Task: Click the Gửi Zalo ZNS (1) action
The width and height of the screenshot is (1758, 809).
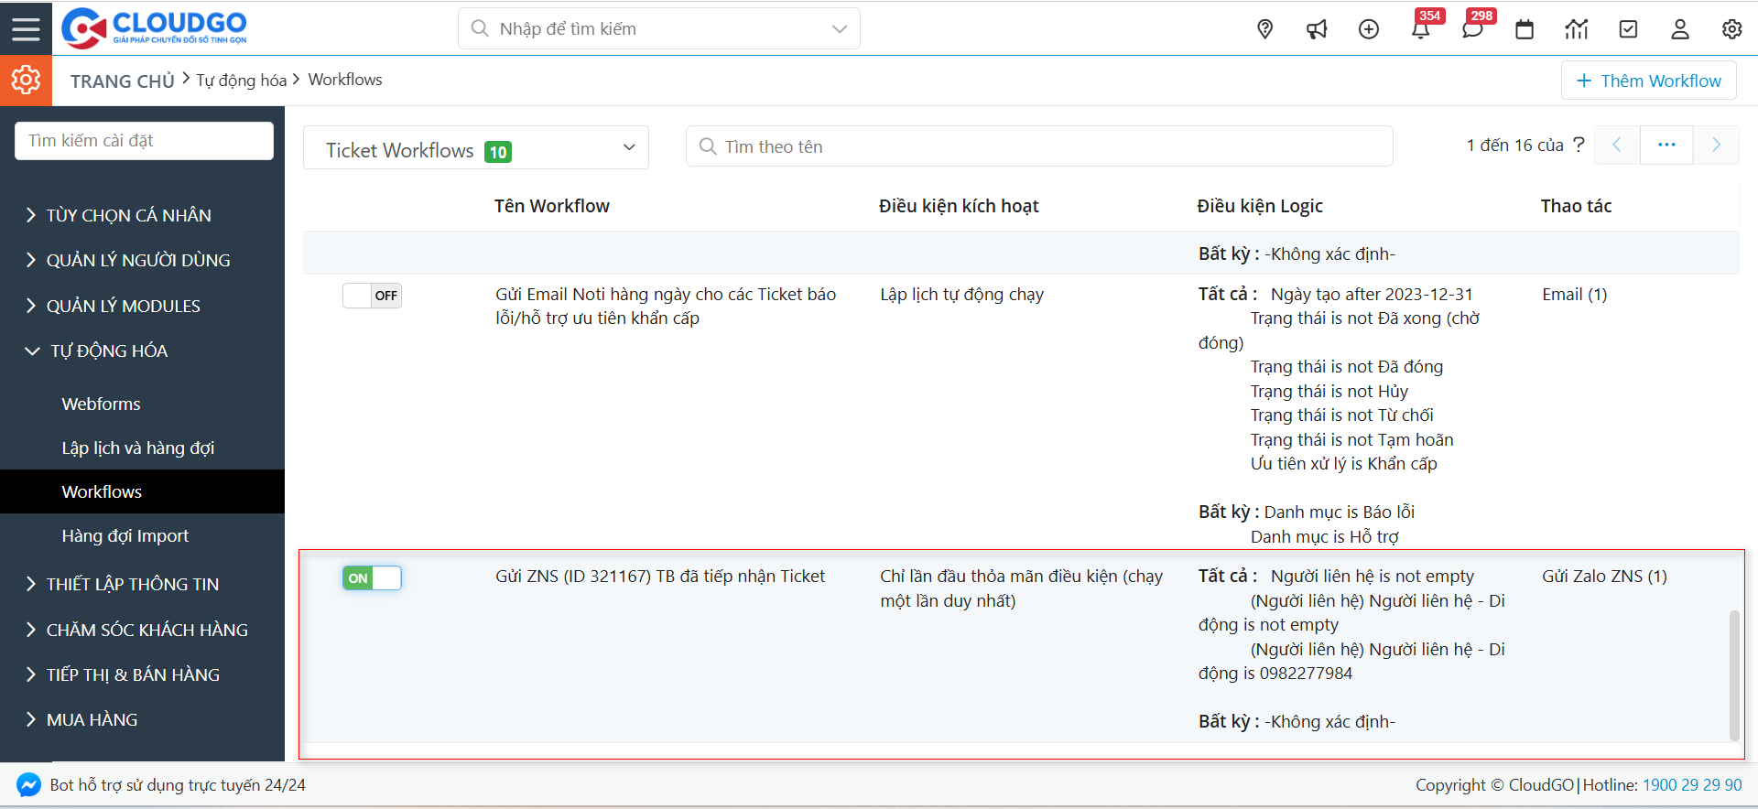Action: (x=1604, y=577)
